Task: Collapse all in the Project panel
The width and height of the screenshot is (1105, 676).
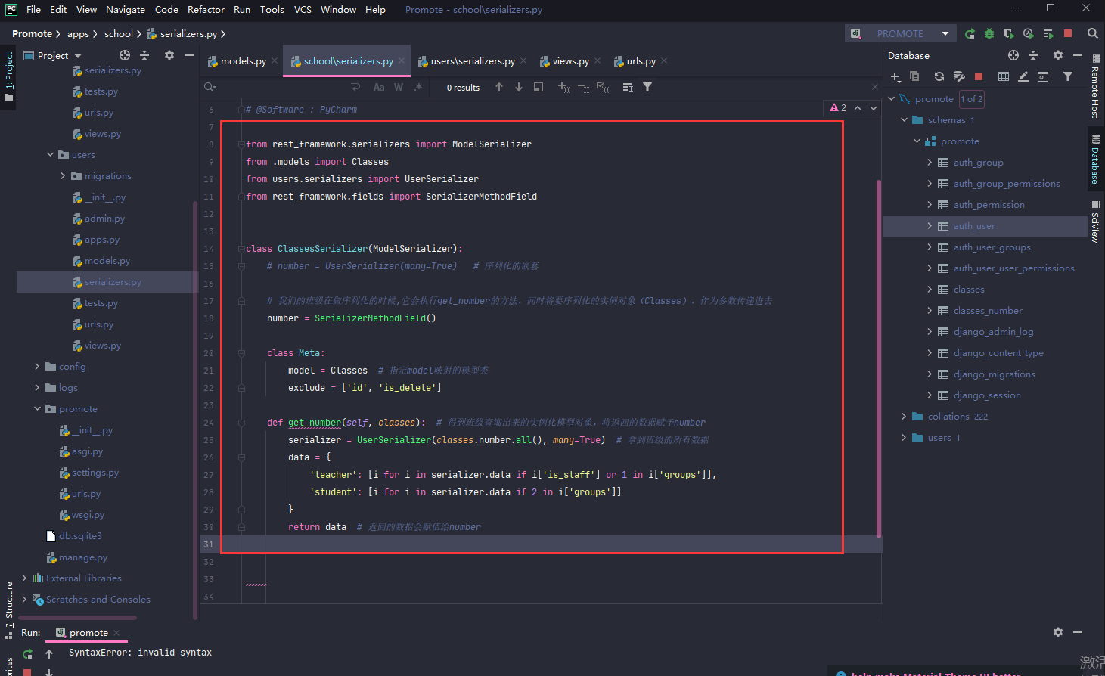Action: pos(144,55)
